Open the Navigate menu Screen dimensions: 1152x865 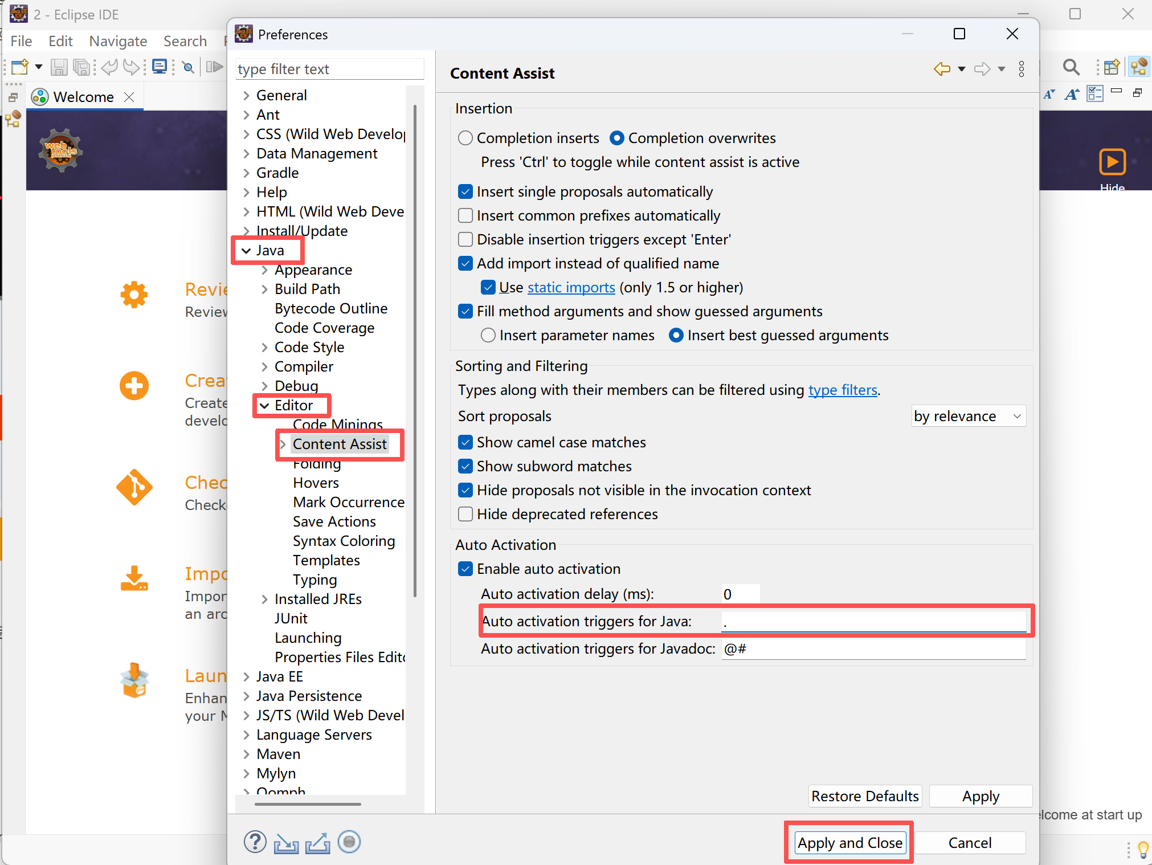click(118, 41)
